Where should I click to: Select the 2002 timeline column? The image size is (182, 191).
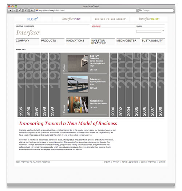click(121, 85)
